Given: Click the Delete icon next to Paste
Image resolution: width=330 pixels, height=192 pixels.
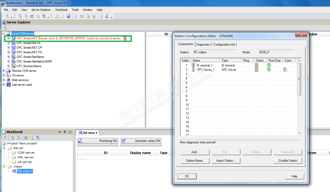Looking at the screenshot, I should pos(94,16).
